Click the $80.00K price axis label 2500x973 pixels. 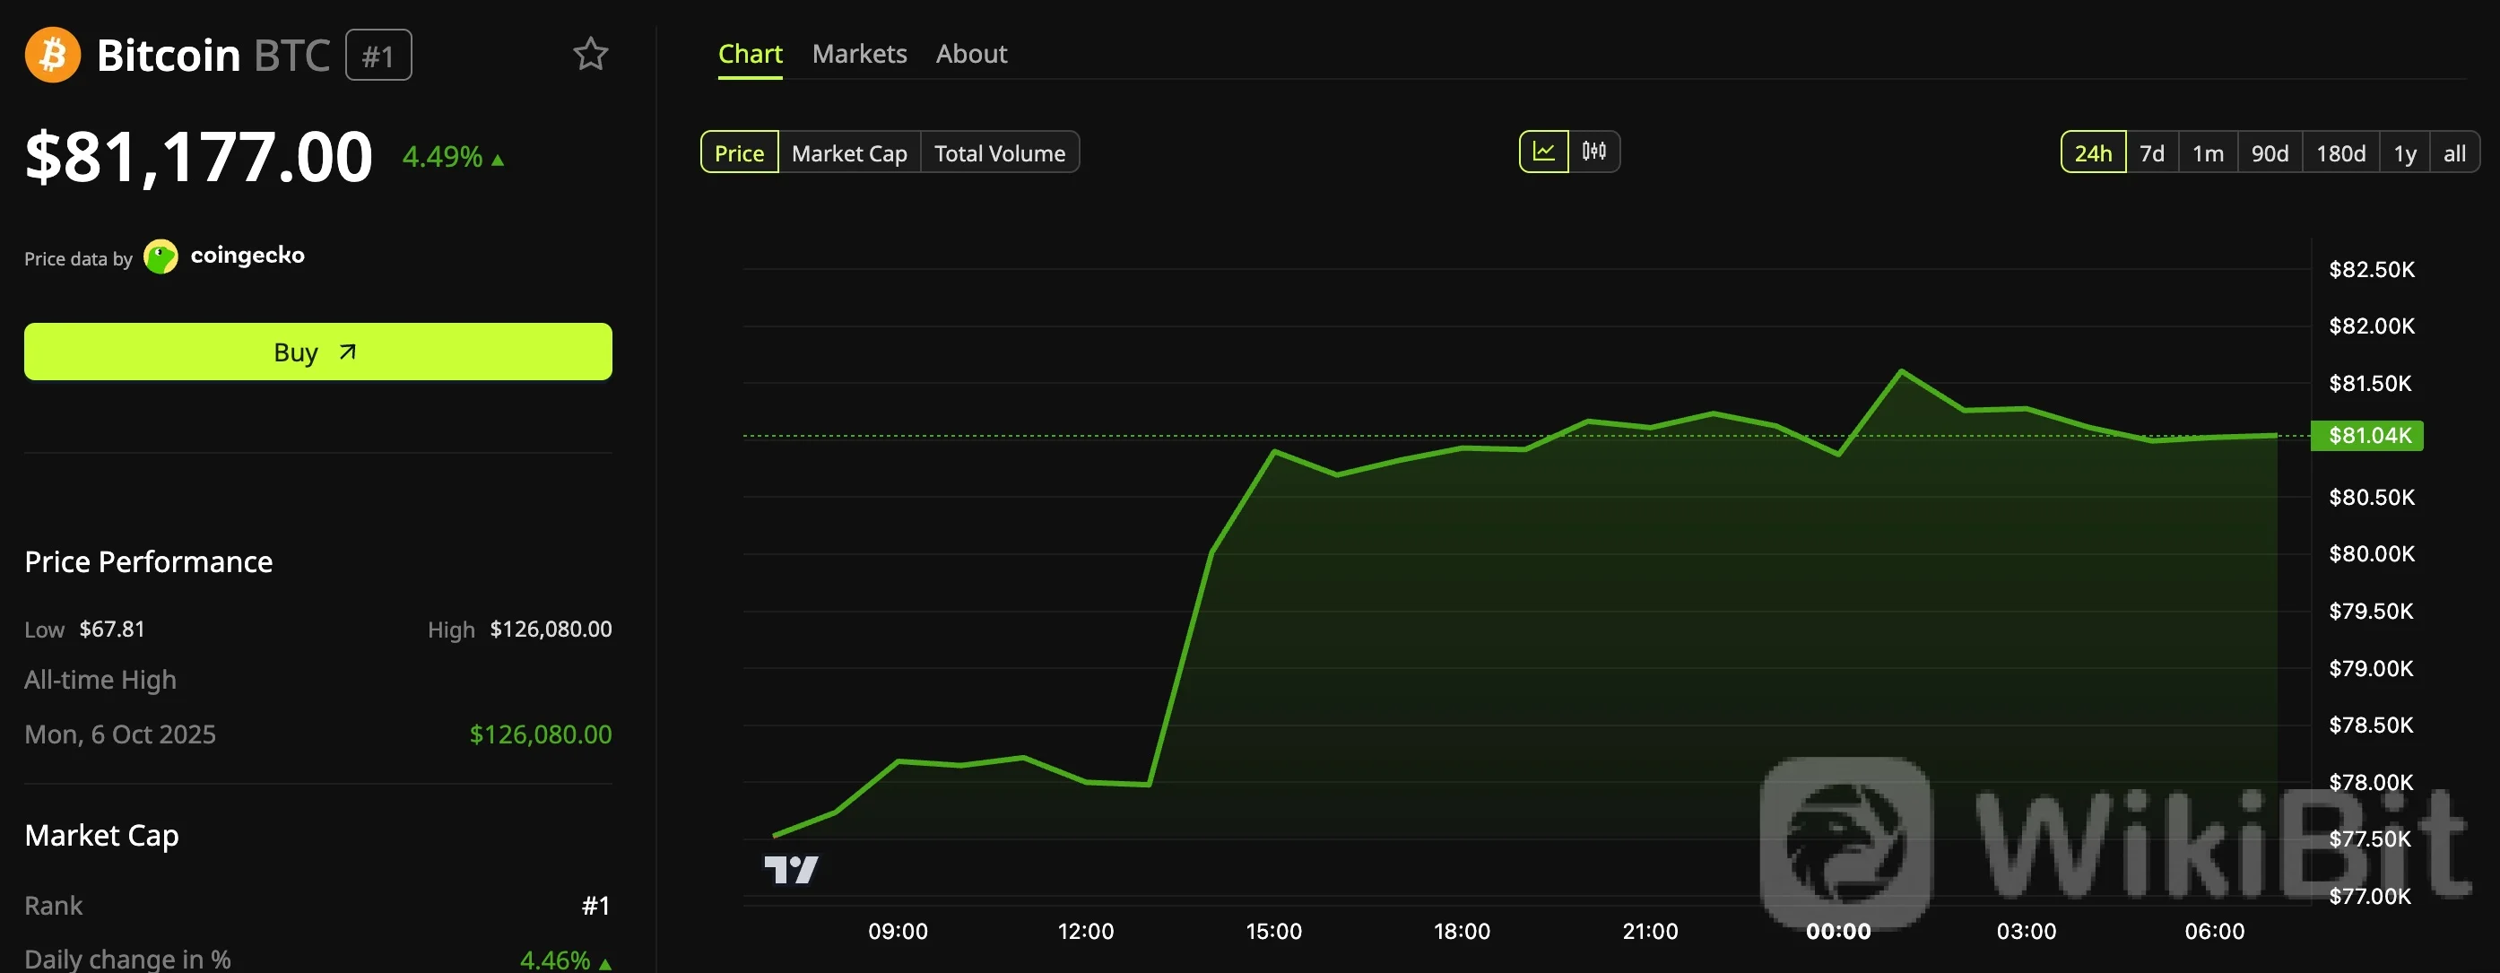pos(2372,553)
